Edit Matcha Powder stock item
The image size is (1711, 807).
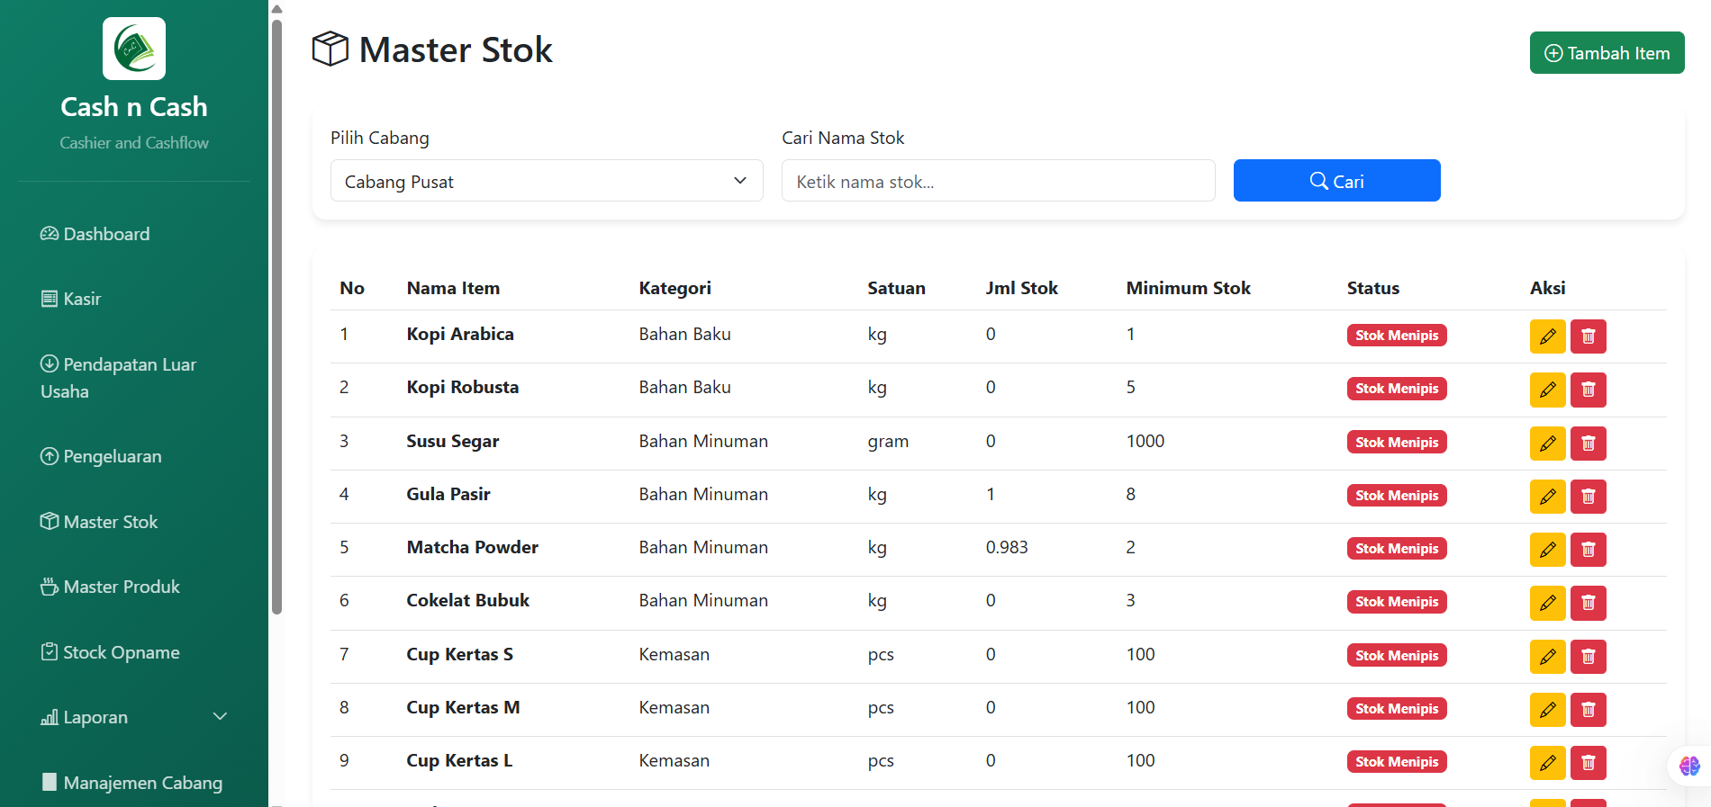(1547, 549)
